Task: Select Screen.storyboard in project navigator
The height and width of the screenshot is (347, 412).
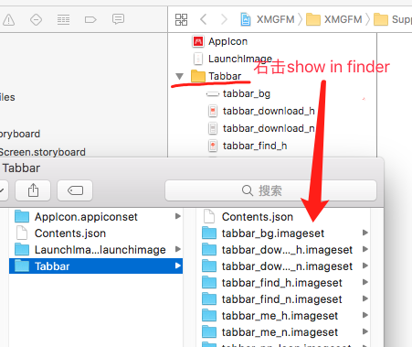Action: (x=43, y=152)
